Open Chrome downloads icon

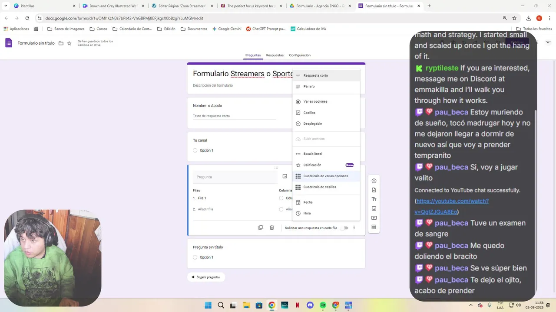(529, 18)
